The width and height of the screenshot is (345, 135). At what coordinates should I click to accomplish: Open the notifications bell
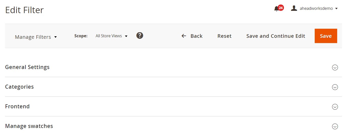[x=276, y=9]
